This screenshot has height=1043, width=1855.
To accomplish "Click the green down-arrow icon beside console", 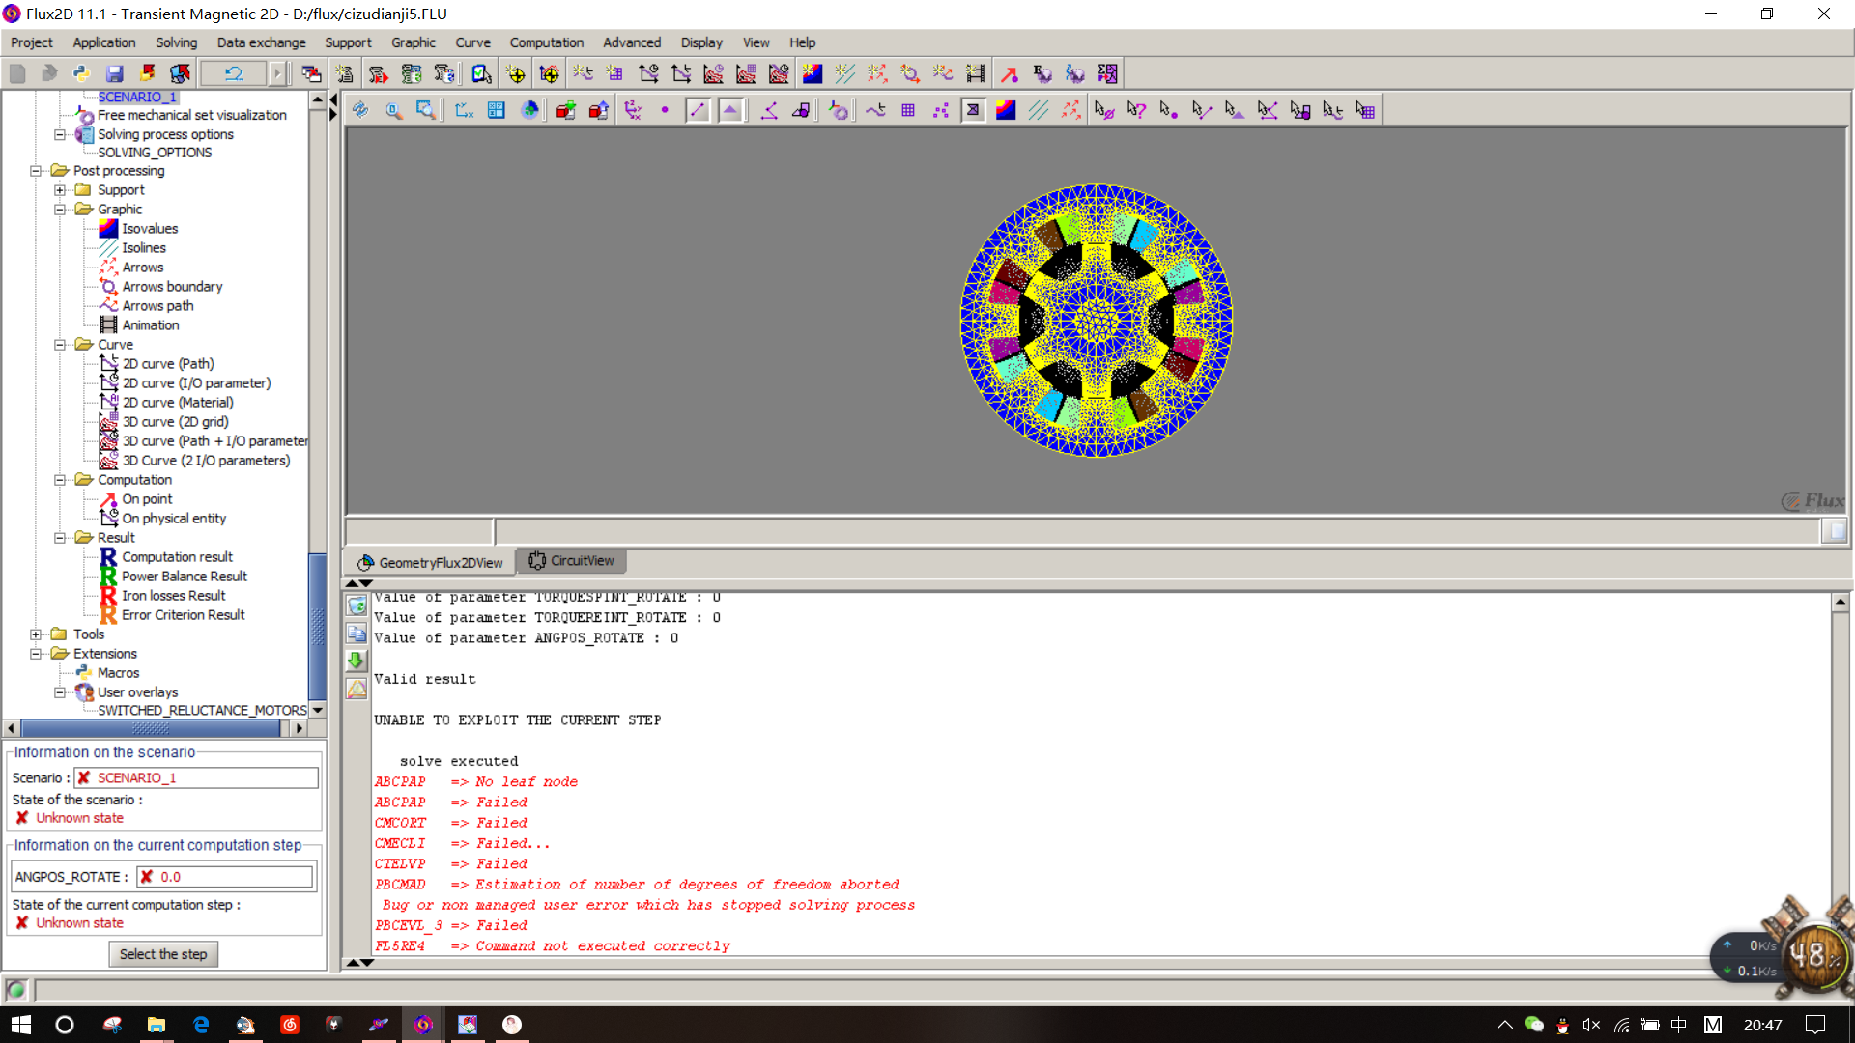I will pyautogui.click(x=357, y=661).
